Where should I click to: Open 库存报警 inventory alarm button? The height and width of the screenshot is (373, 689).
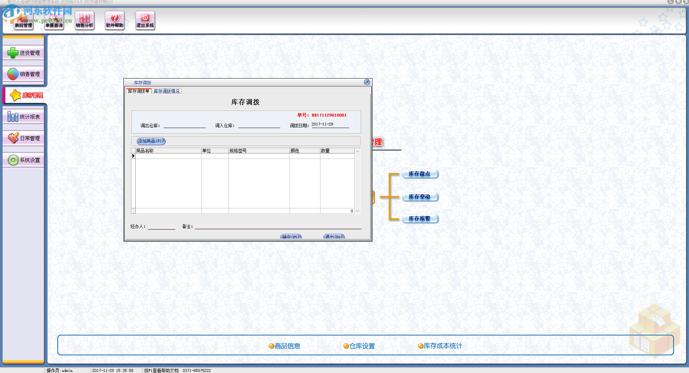tap(420, 219)
